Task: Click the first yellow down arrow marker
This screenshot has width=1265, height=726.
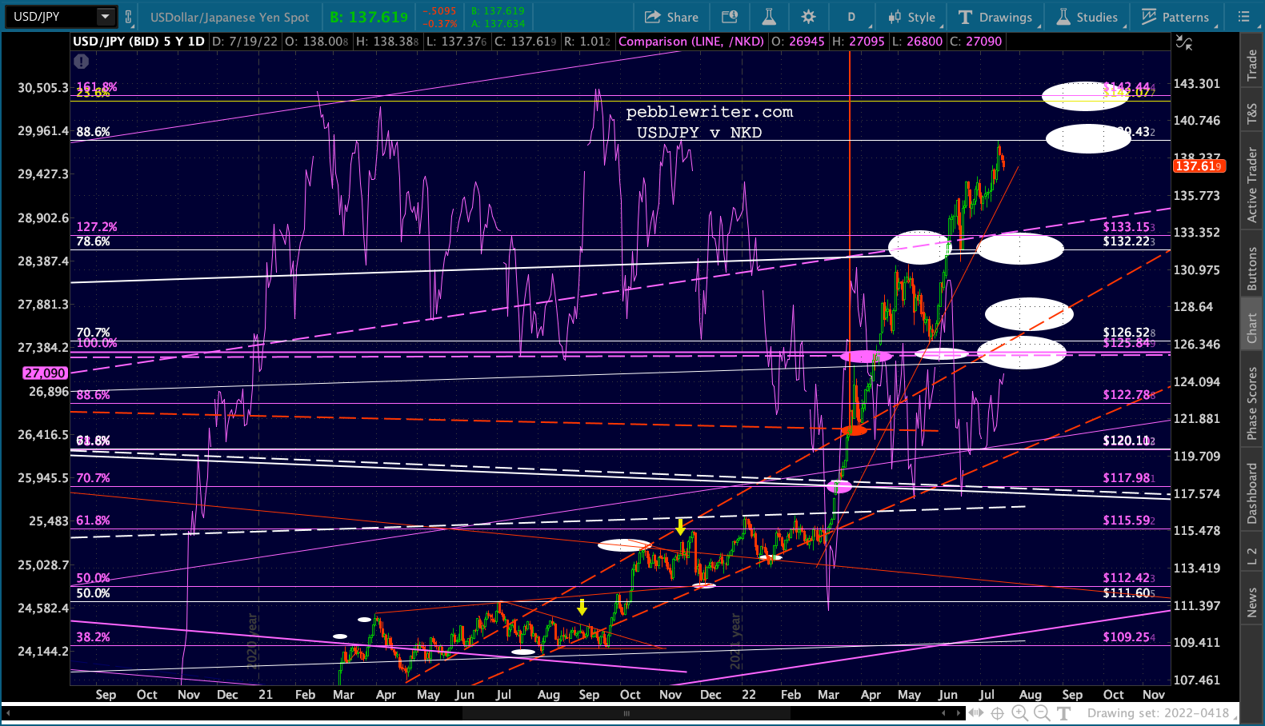Action: [582, 608]
